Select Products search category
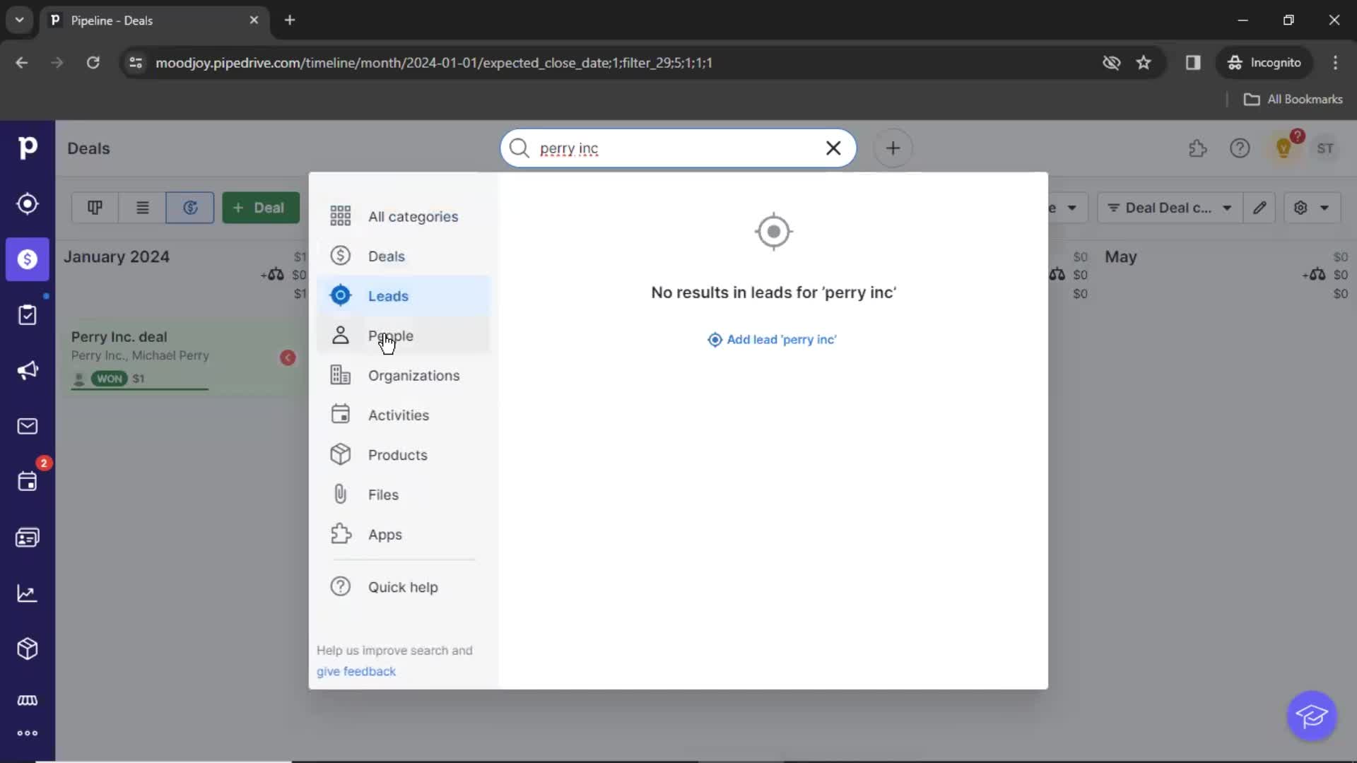Screen dimensions: 1357x763 [x=403, y=455]
